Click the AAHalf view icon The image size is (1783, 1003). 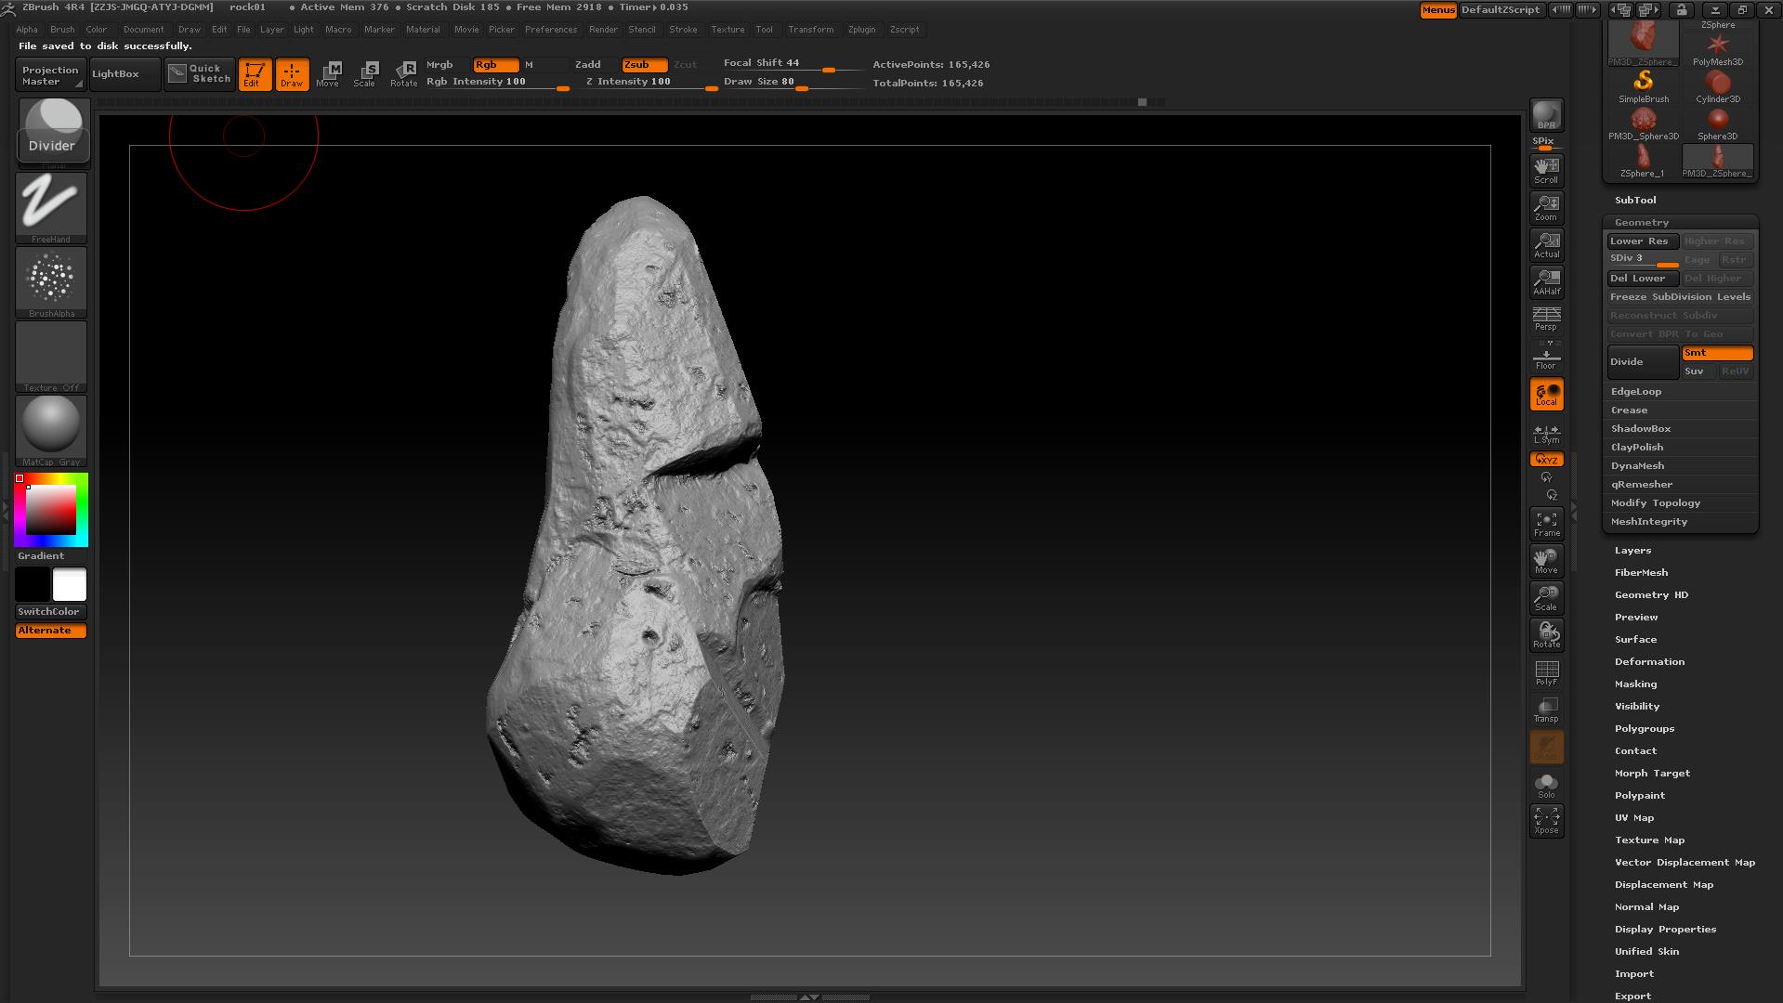coord(1546,281)
